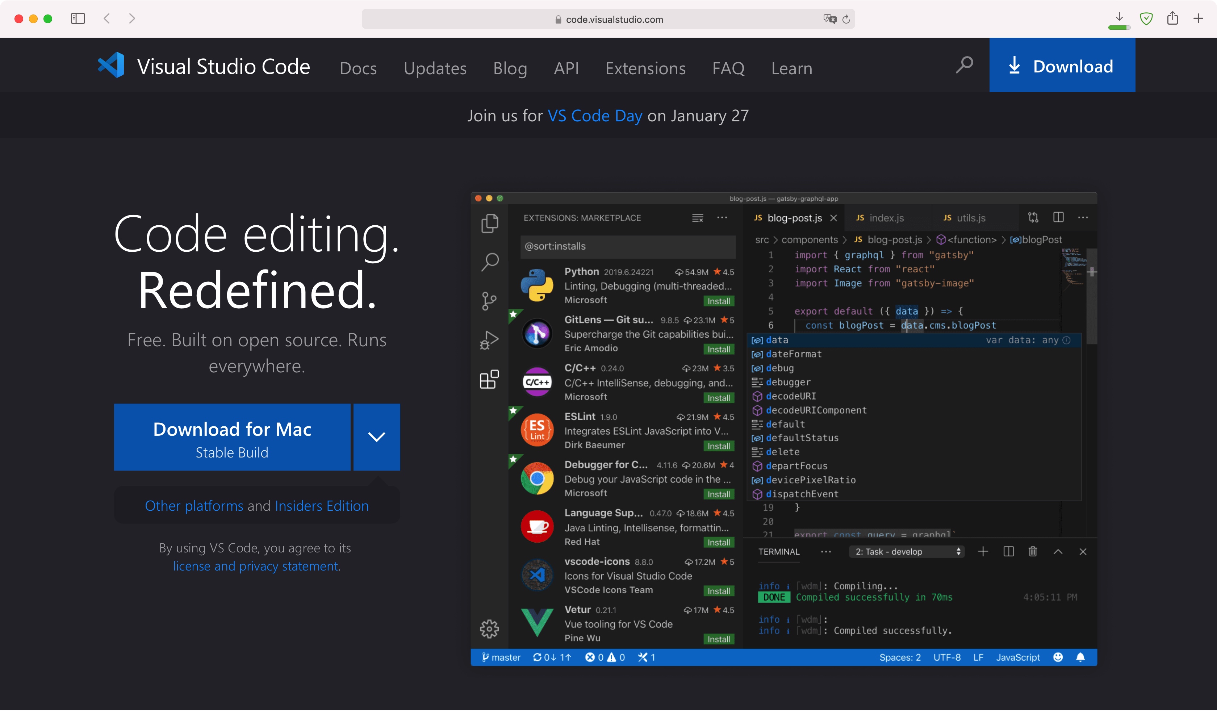1217x723 pixels.
Task: Click the master branch status bar item
Action: [x=501, y=657]
